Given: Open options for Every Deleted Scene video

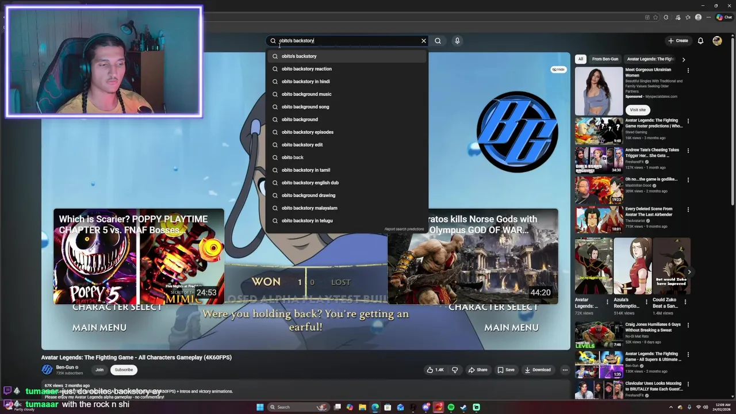Looking at the screenshot, I should (x=688, y=209).
